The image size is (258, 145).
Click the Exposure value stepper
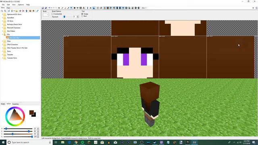click(x=78, y=17)
